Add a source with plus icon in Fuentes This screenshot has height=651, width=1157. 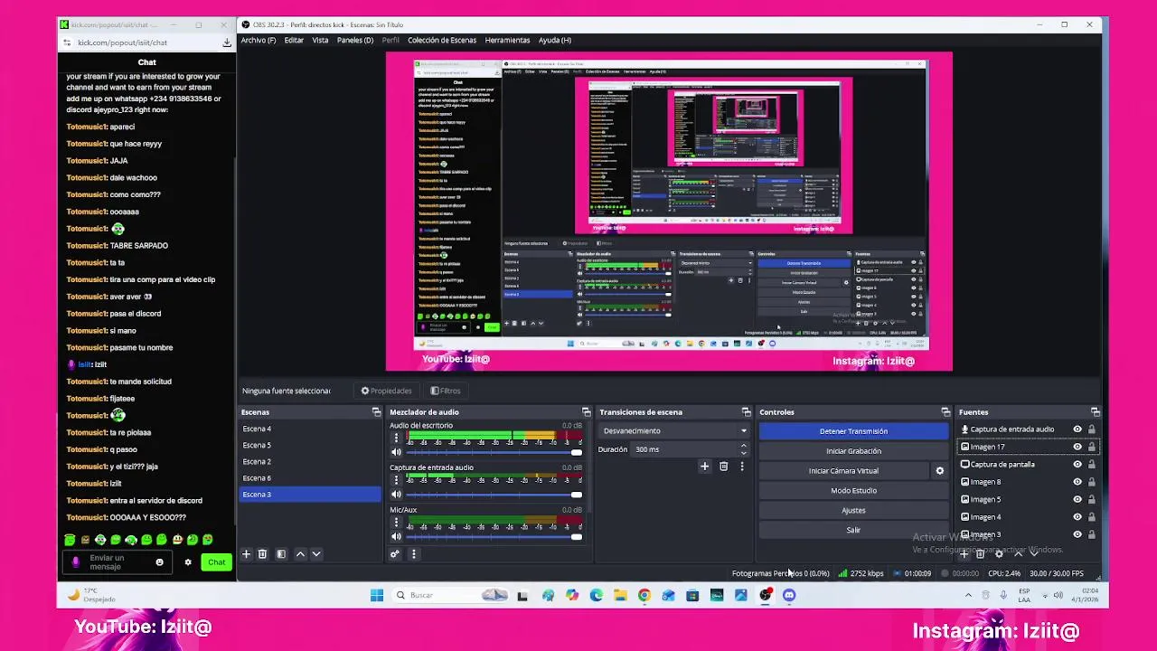pyautogui.click(x=965, y=554)
